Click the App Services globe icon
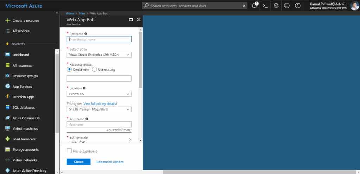This screenshot has height=174, width=360. coord(8,86)
